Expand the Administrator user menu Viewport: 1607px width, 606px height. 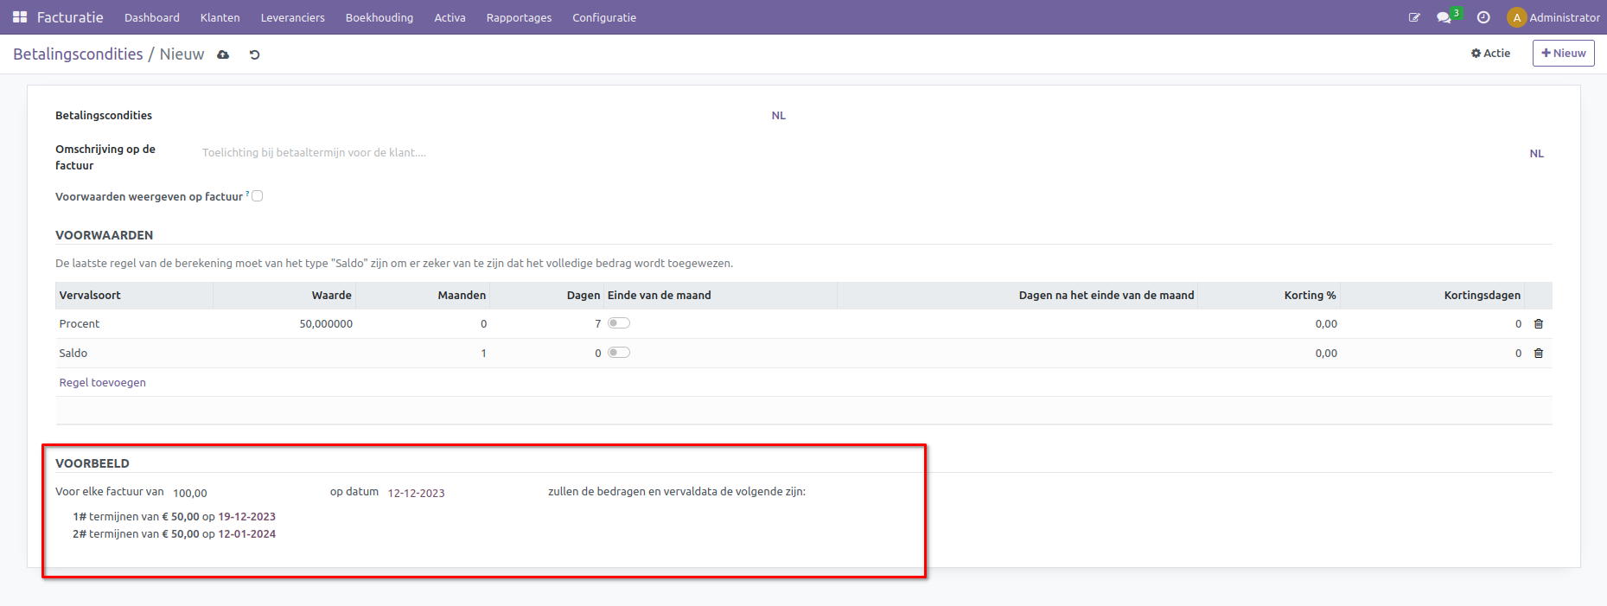pyautogui.click(x=1553, y=17)
